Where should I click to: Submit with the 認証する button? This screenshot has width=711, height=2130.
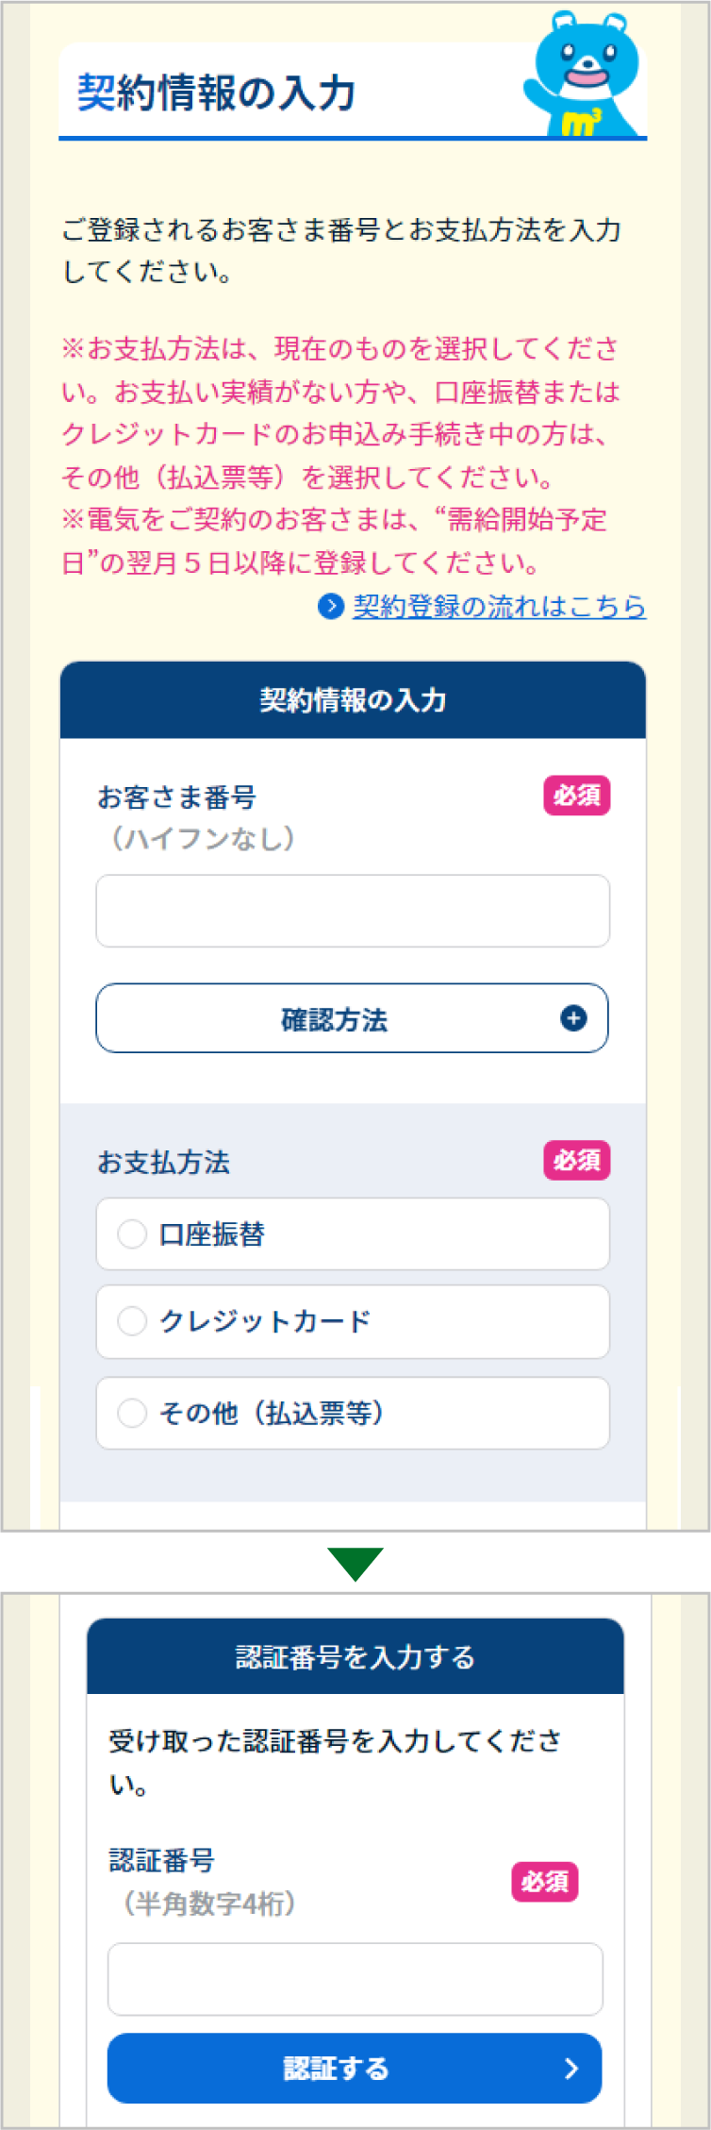click(x=355, y=2069)
